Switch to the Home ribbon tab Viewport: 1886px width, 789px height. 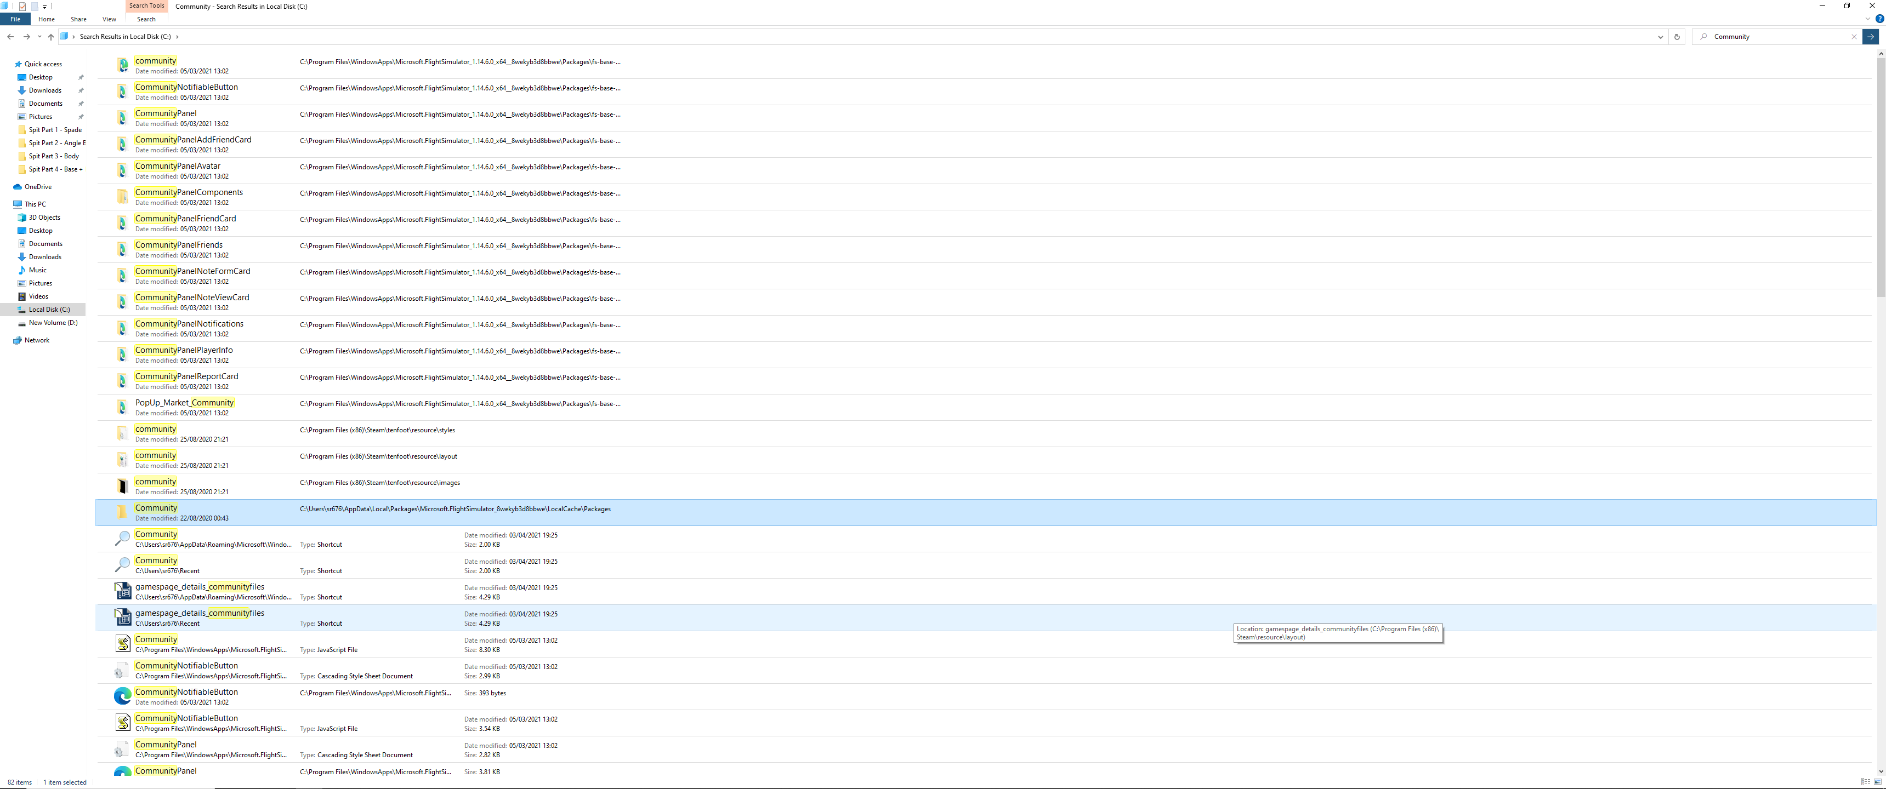point(46,19)
